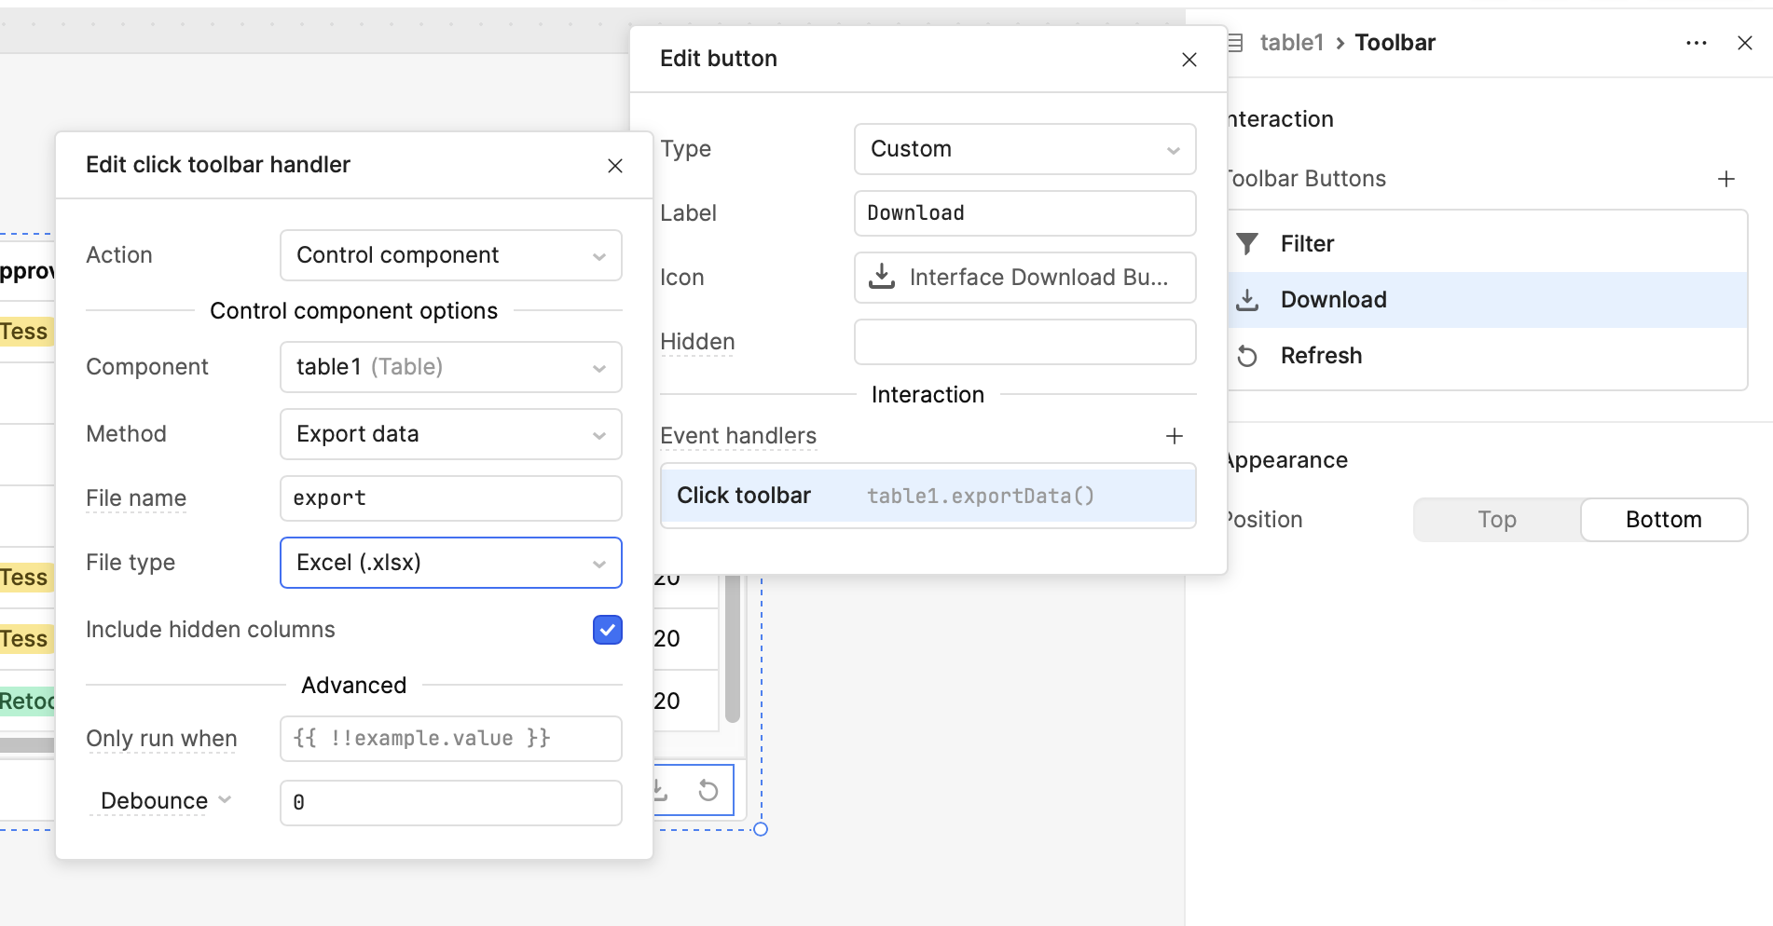The width and height of the screenshot is (1773, 926).
Task: Click the Hidden label in Edit button
Action: 697,342
